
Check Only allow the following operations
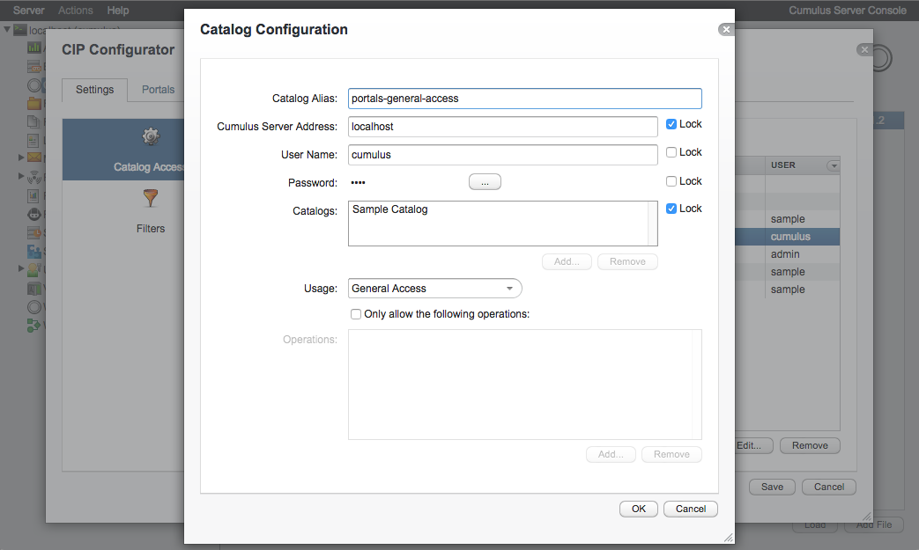point(356,314)
